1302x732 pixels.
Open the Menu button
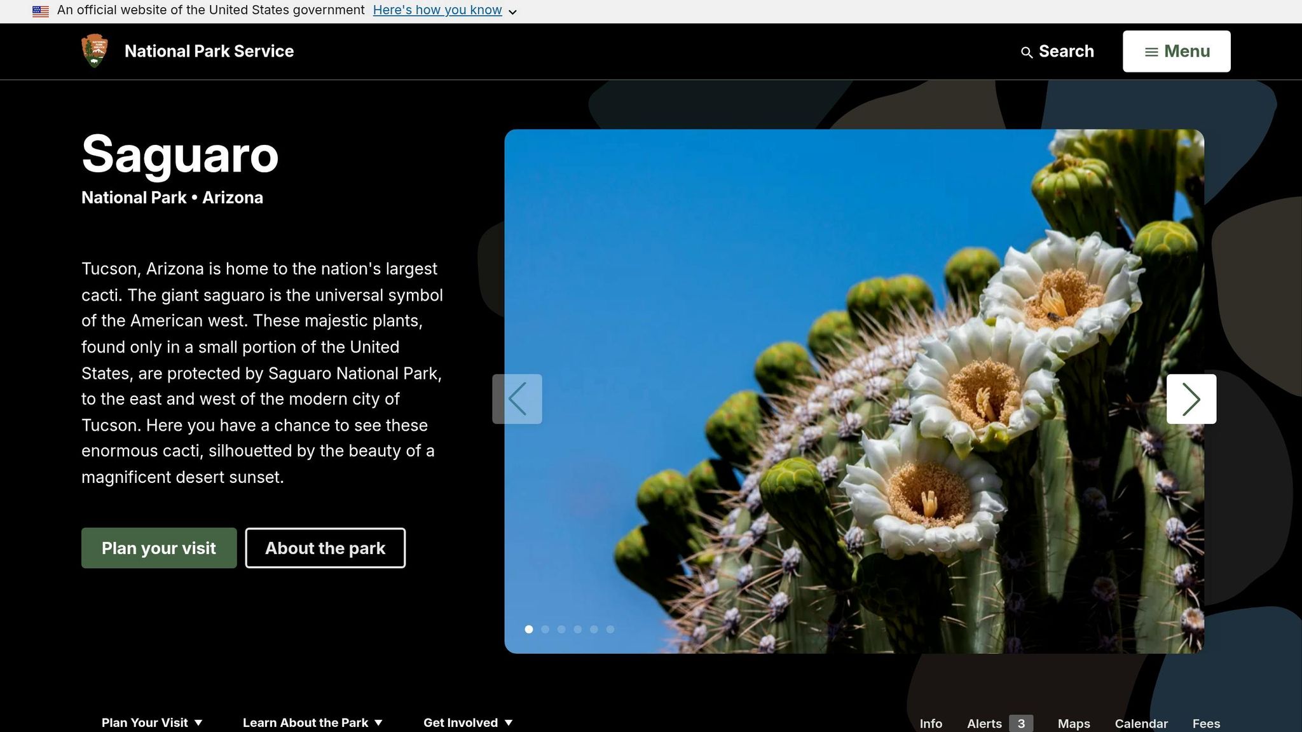pyautogui.click(x=1177, y=51)
